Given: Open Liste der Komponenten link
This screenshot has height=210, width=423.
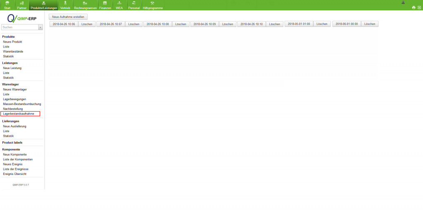Looking at the screenshot, I should point(18,159).
